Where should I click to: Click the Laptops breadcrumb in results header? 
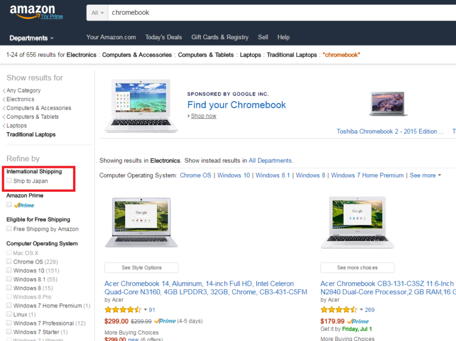point(250,55)
